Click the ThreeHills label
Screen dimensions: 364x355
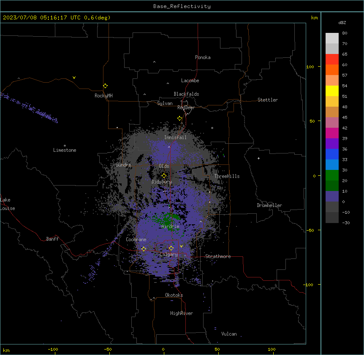(227, 176)
